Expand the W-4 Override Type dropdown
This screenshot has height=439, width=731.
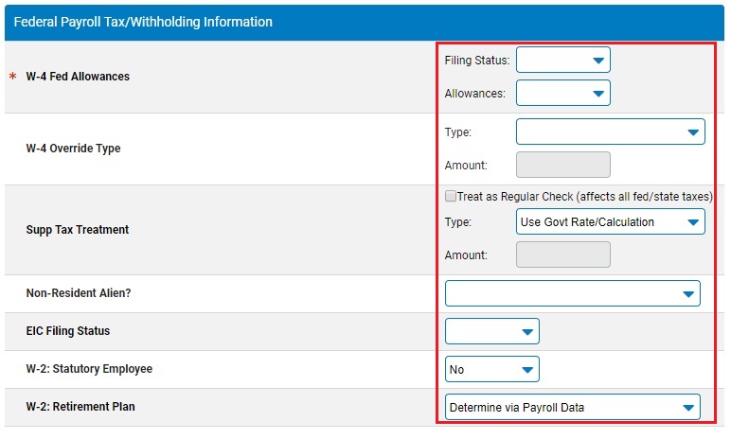[x=610, y=132]
